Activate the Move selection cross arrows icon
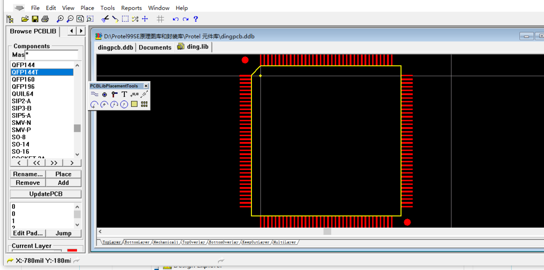544x270 pixels. click(145, 19)
